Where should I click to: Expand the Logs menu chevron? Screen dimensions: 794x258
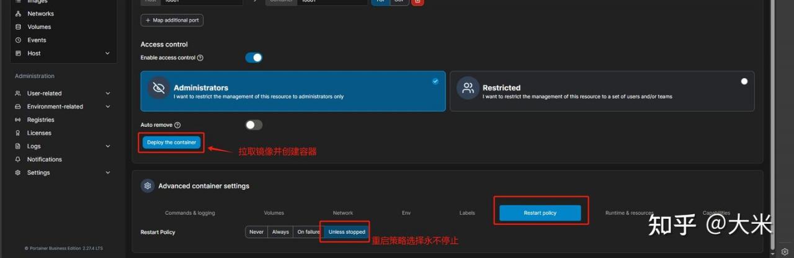pyautogui.click(x=107, y=146)
